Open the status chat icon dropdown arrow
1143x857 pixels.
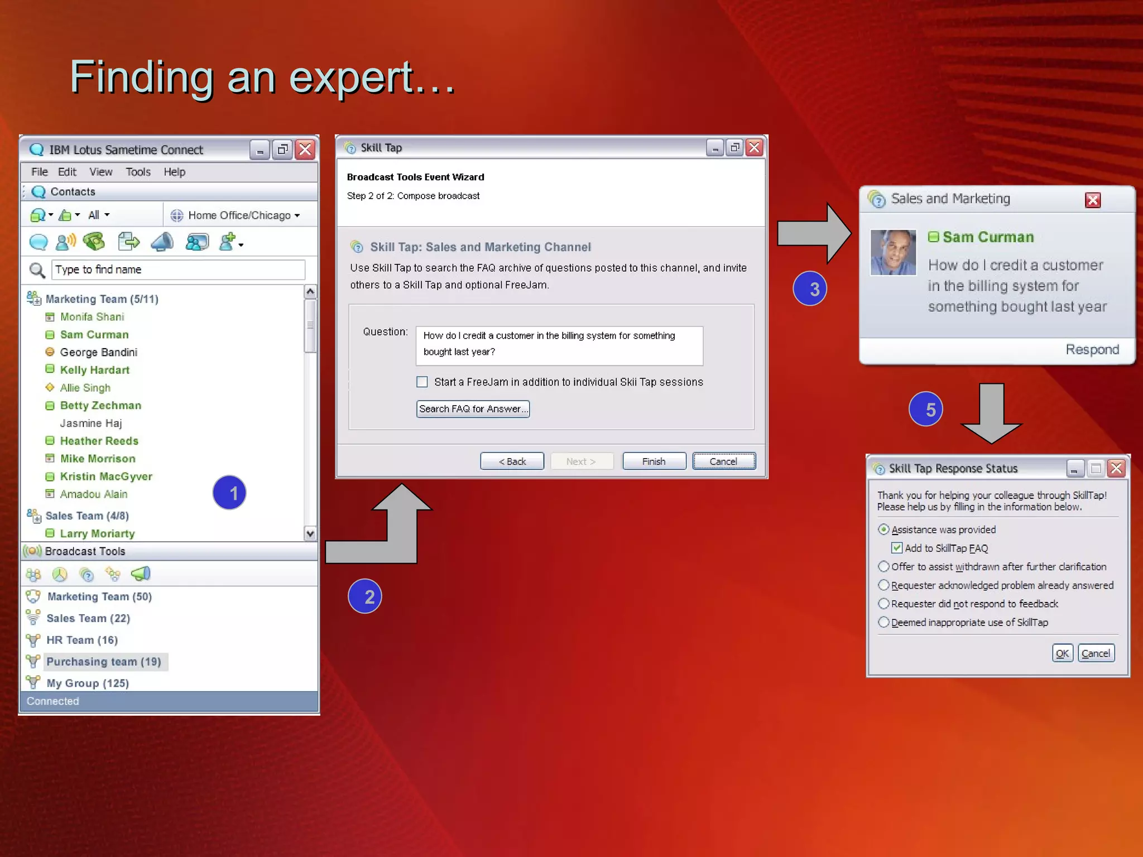(51, 215)
